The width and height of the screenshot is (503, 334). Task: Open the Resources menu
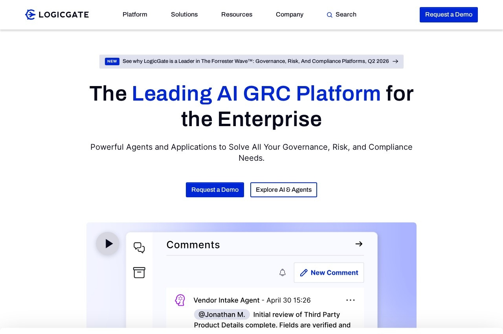[x=237, y=15]
